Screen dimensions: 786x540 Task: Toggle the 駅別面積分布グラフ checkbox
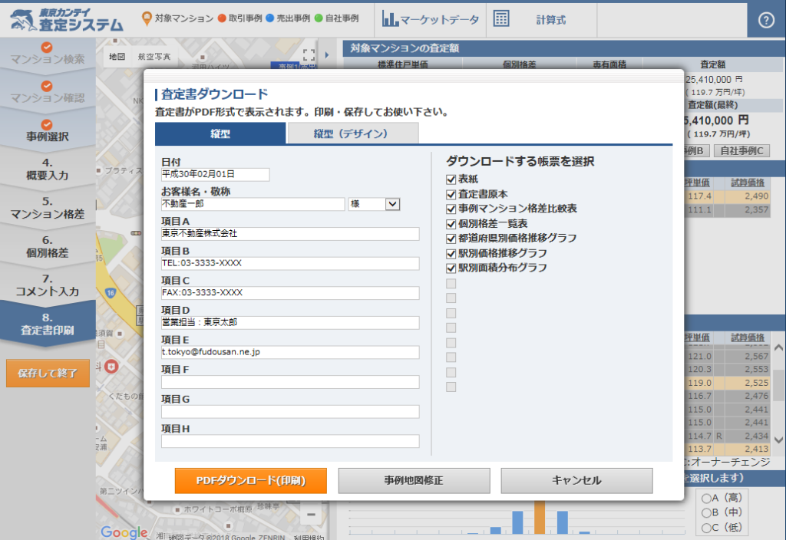pyautogui.click(x=451, y=268)
